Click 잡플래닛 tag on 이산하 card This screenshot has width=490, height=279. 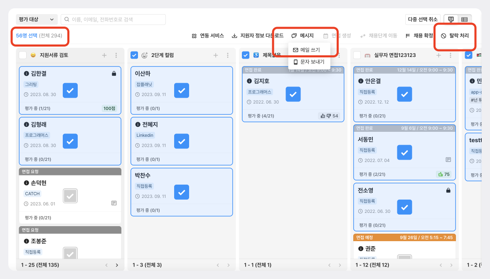(x=144, y=84)
